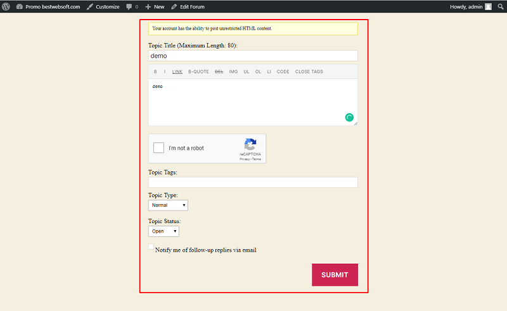
Task: Click Edit Forum in admin bar
Action: pyautogui.click(x=192, y=7)
